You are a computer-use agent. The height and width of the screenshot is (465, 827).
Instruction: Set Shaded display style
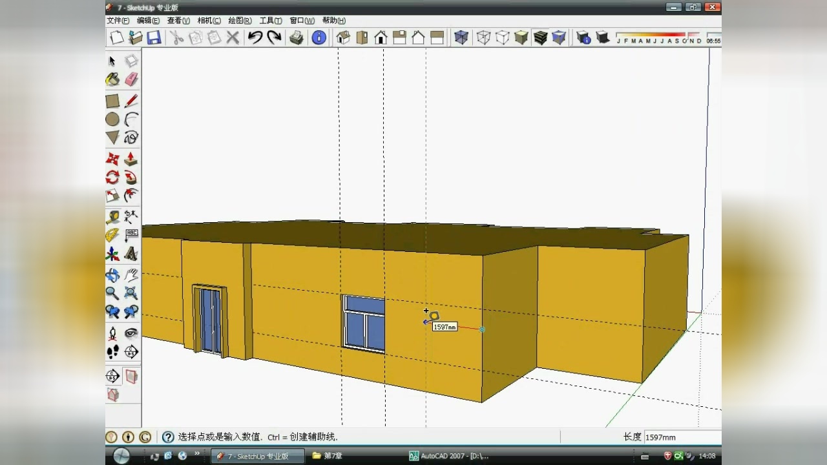coord(521,37)
